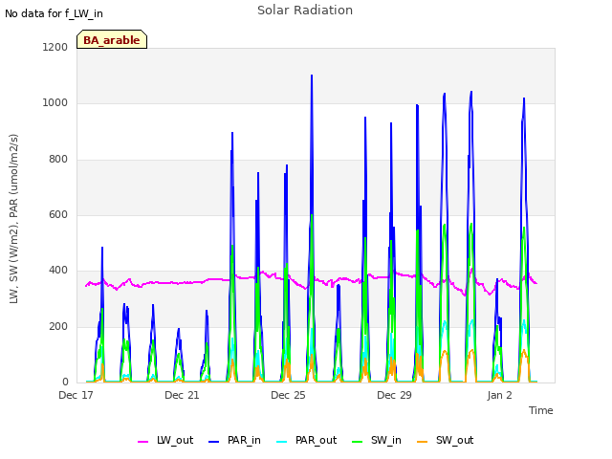Click the 0 y-axis tick label
This screenshot has height=459, width=612.
coord(65,382)
